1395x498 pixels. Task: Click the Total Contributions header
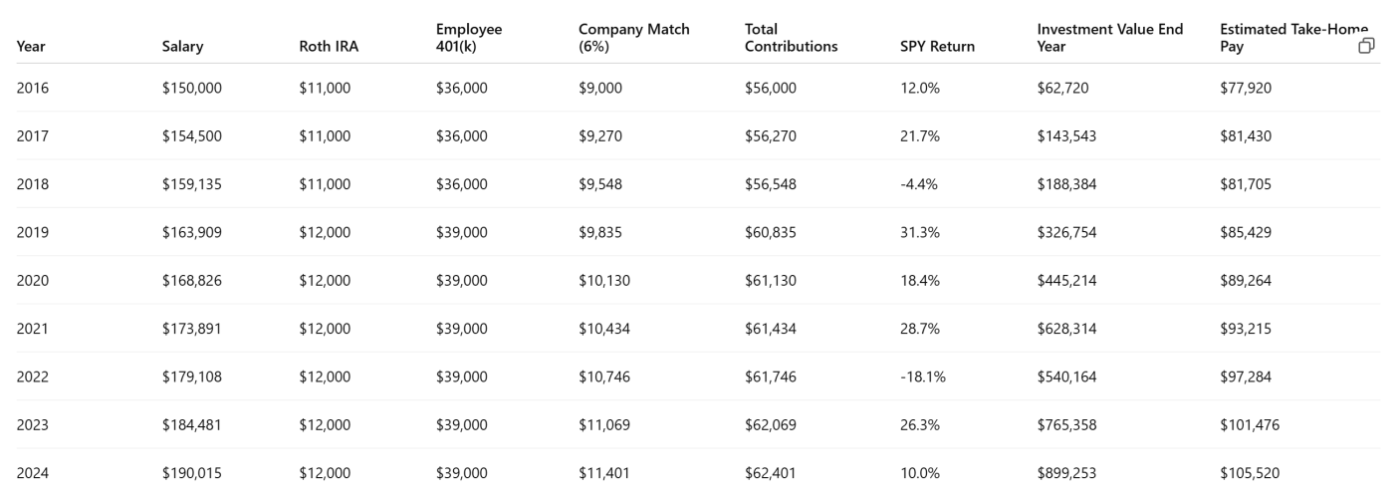(x=792, y=38)
